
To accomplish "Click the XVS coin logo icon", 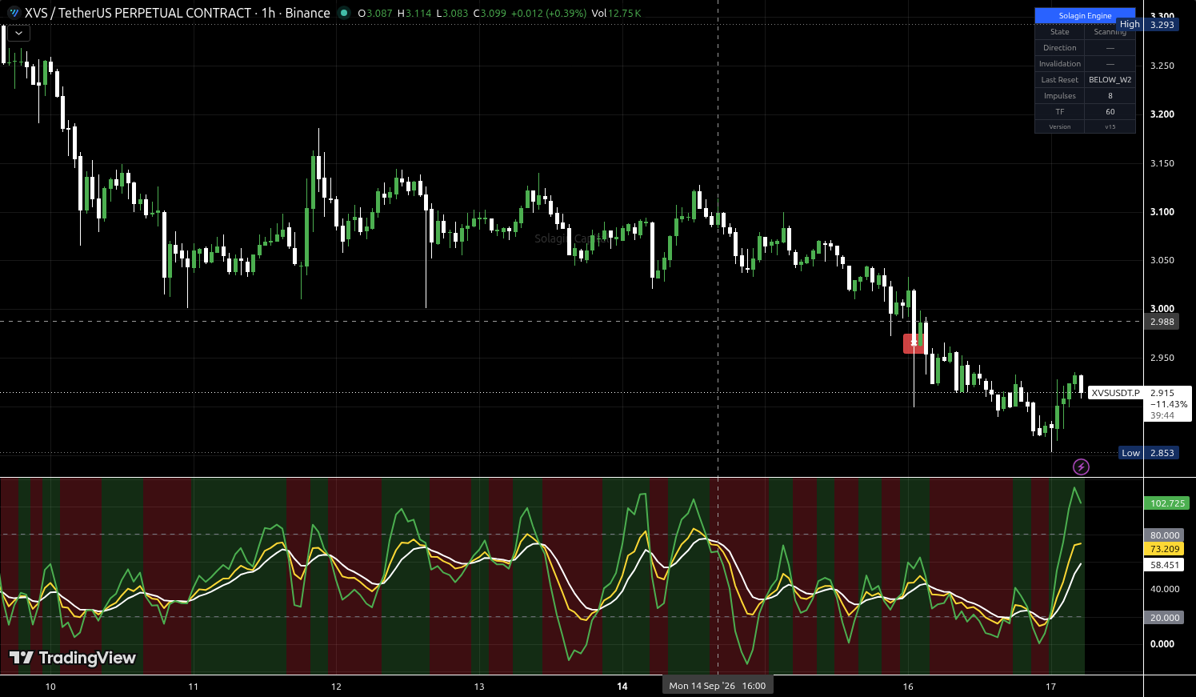I will (x=14, y=13).
